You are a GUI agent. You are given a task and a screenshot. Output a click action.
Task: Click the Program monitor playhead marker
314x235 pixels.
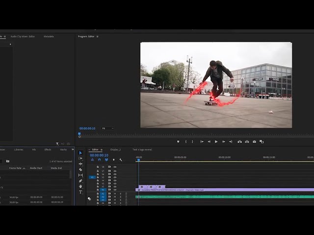79,134
